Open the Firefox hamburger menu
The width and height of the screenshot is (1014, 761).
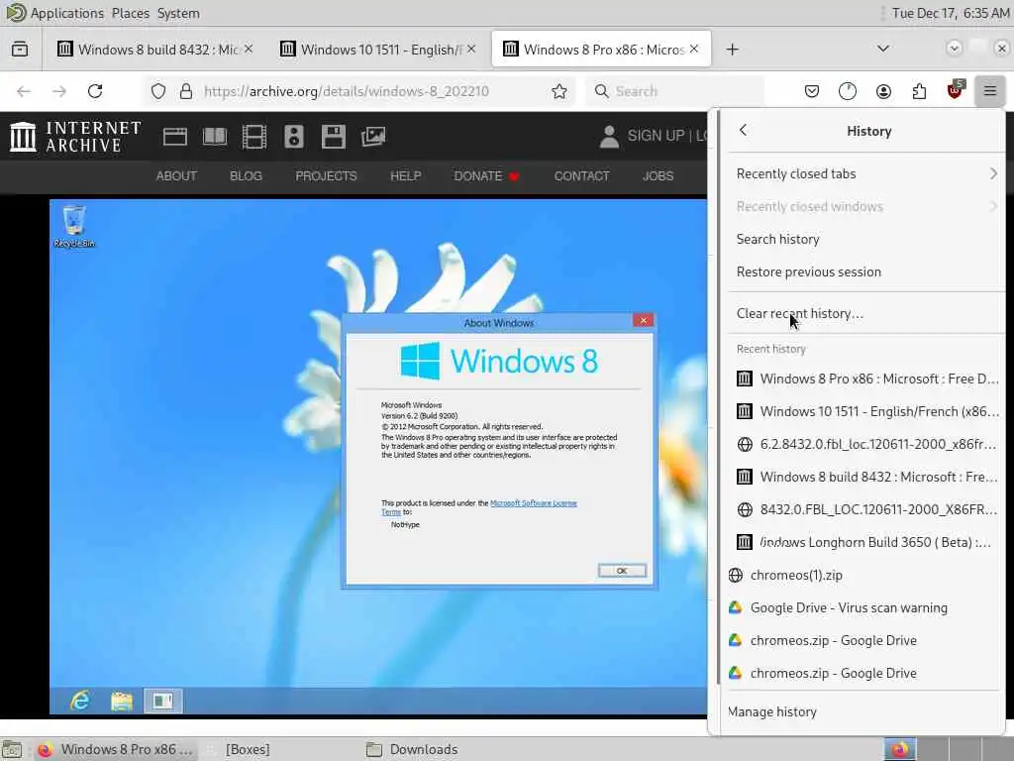tap(989, 91)
